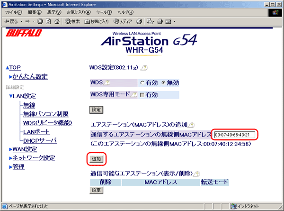Screen dimensions: 284x211
Task: Open the forward button dropdown arrow
Action: tap(34, 22)
